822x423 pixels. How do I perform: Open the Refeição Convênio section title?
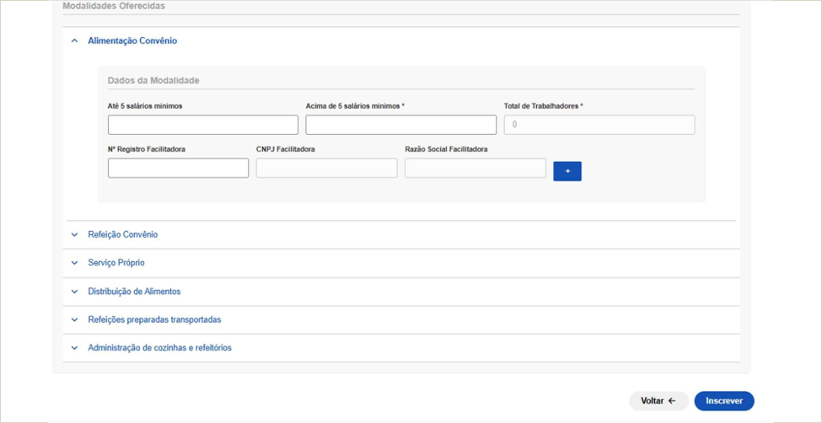pyautogui.click(x=123, y=235)
